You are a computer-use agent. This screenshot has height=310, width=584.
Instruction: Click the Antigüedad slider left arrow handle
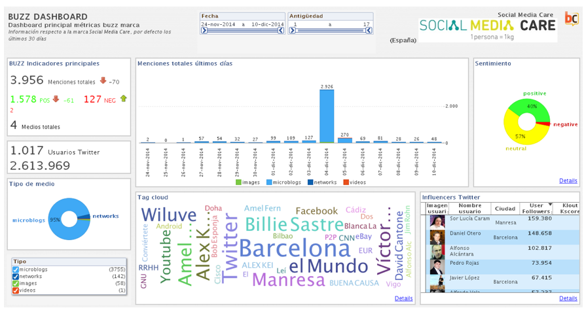293,31
